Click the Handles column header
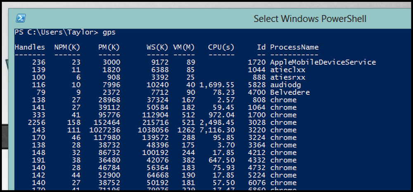 coord(30,47)
